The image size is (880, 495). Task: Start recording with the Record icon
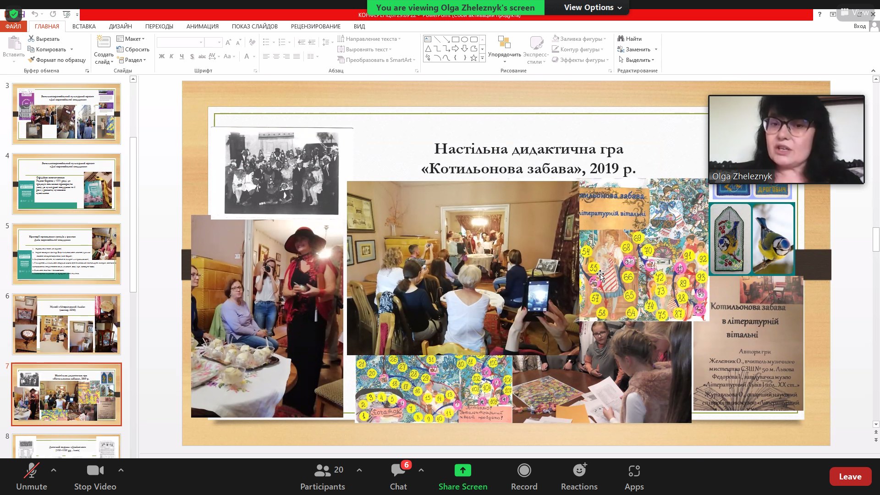(x=524, y=471)
